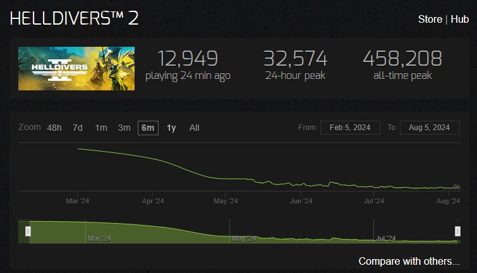Select the 7d zoom range
477x273 pixels.
coord(78,128)
